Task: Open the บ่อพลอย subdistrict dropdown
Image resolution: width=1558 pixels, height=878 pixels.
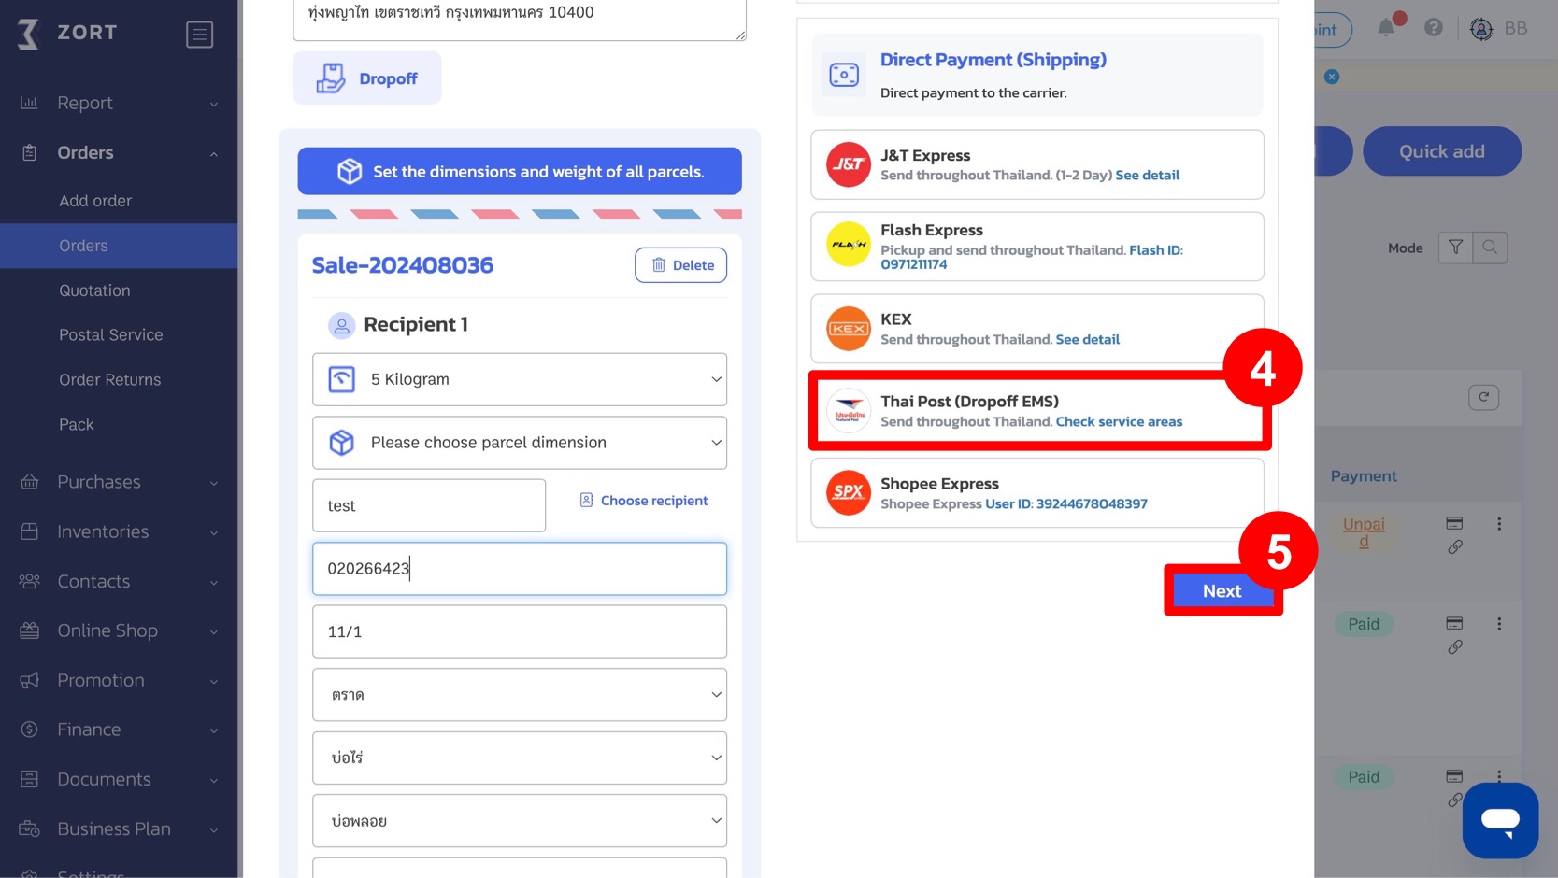Action: pos(520,821)
